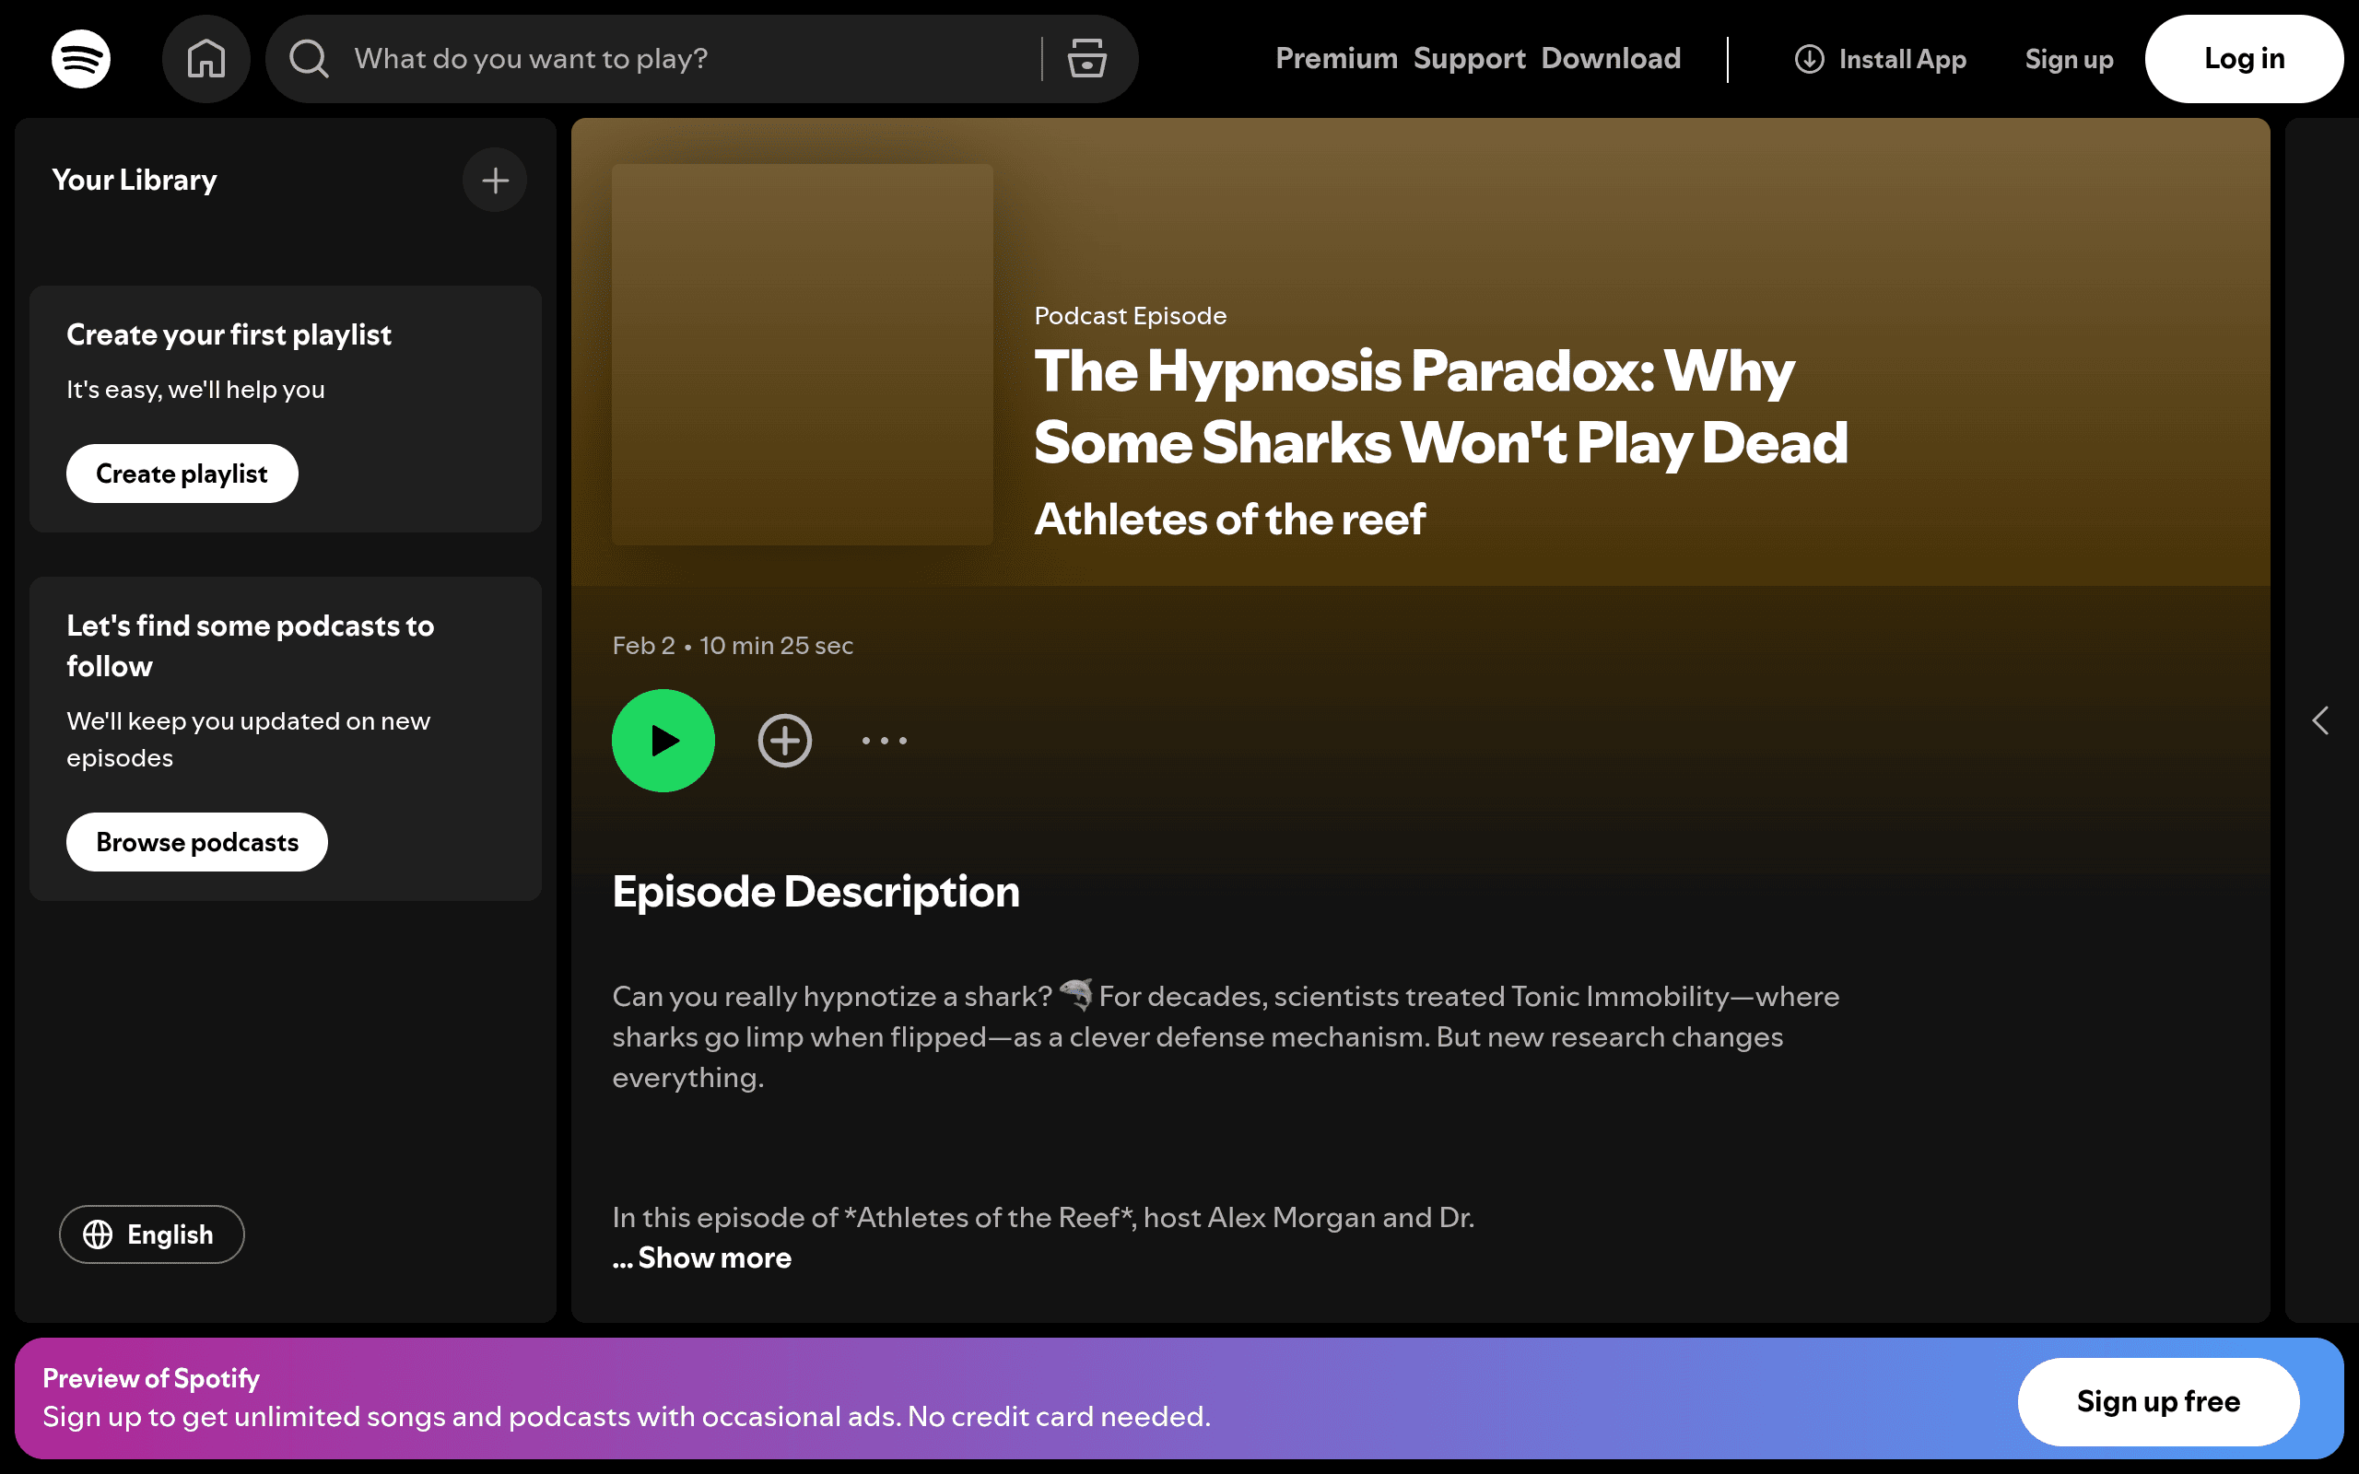
Task: Click the Episode Description heading
Action: (x=816, y=891)
